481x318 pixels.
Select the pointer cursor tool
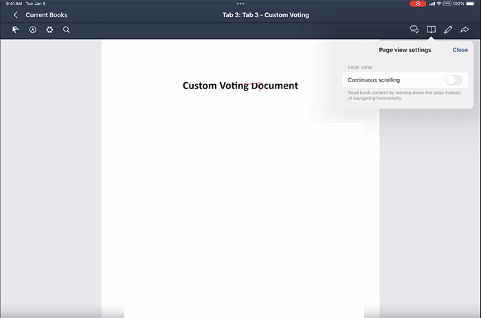point(16,30)
